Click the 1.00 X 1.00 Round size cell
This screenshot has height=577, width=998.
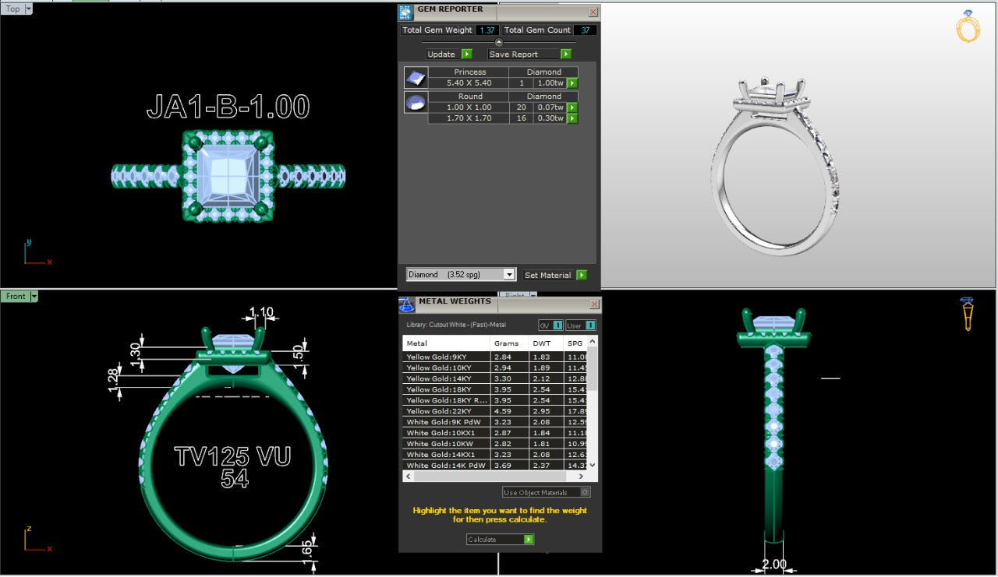(469, 107)
